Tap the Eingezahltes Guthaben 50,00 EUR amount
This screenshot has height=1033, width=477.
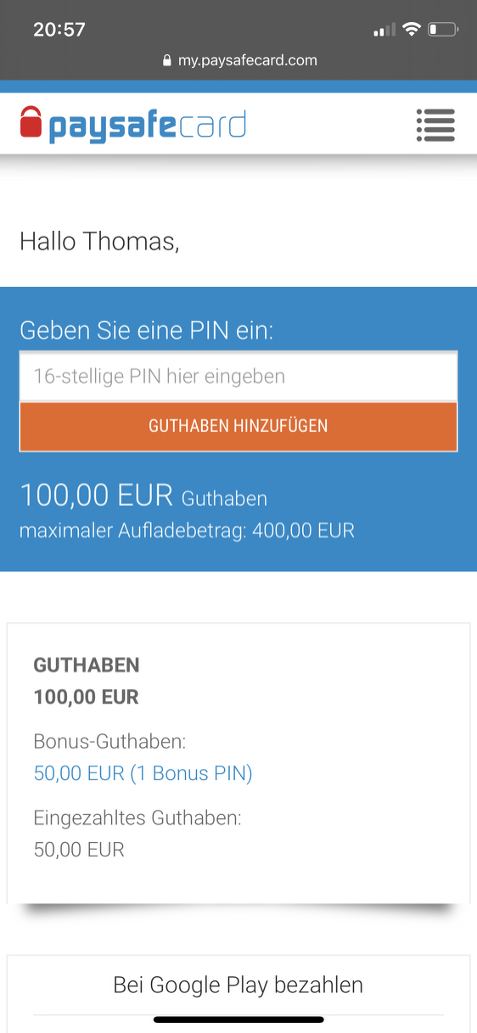coord(79,850)
